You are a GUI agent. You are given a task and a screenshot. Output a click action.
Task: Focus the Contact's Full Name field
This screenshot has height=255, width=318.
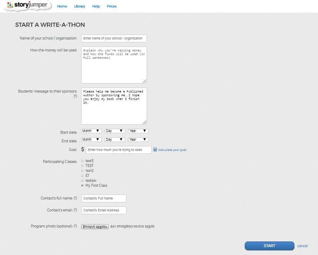[104, 198]
